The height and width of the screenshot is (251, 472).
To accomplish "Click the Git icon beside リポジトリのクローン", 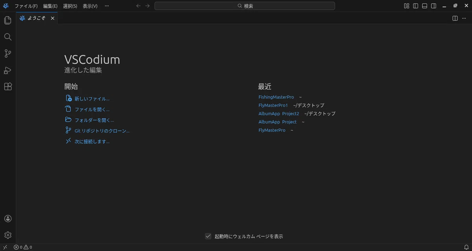I will [68, 130].
